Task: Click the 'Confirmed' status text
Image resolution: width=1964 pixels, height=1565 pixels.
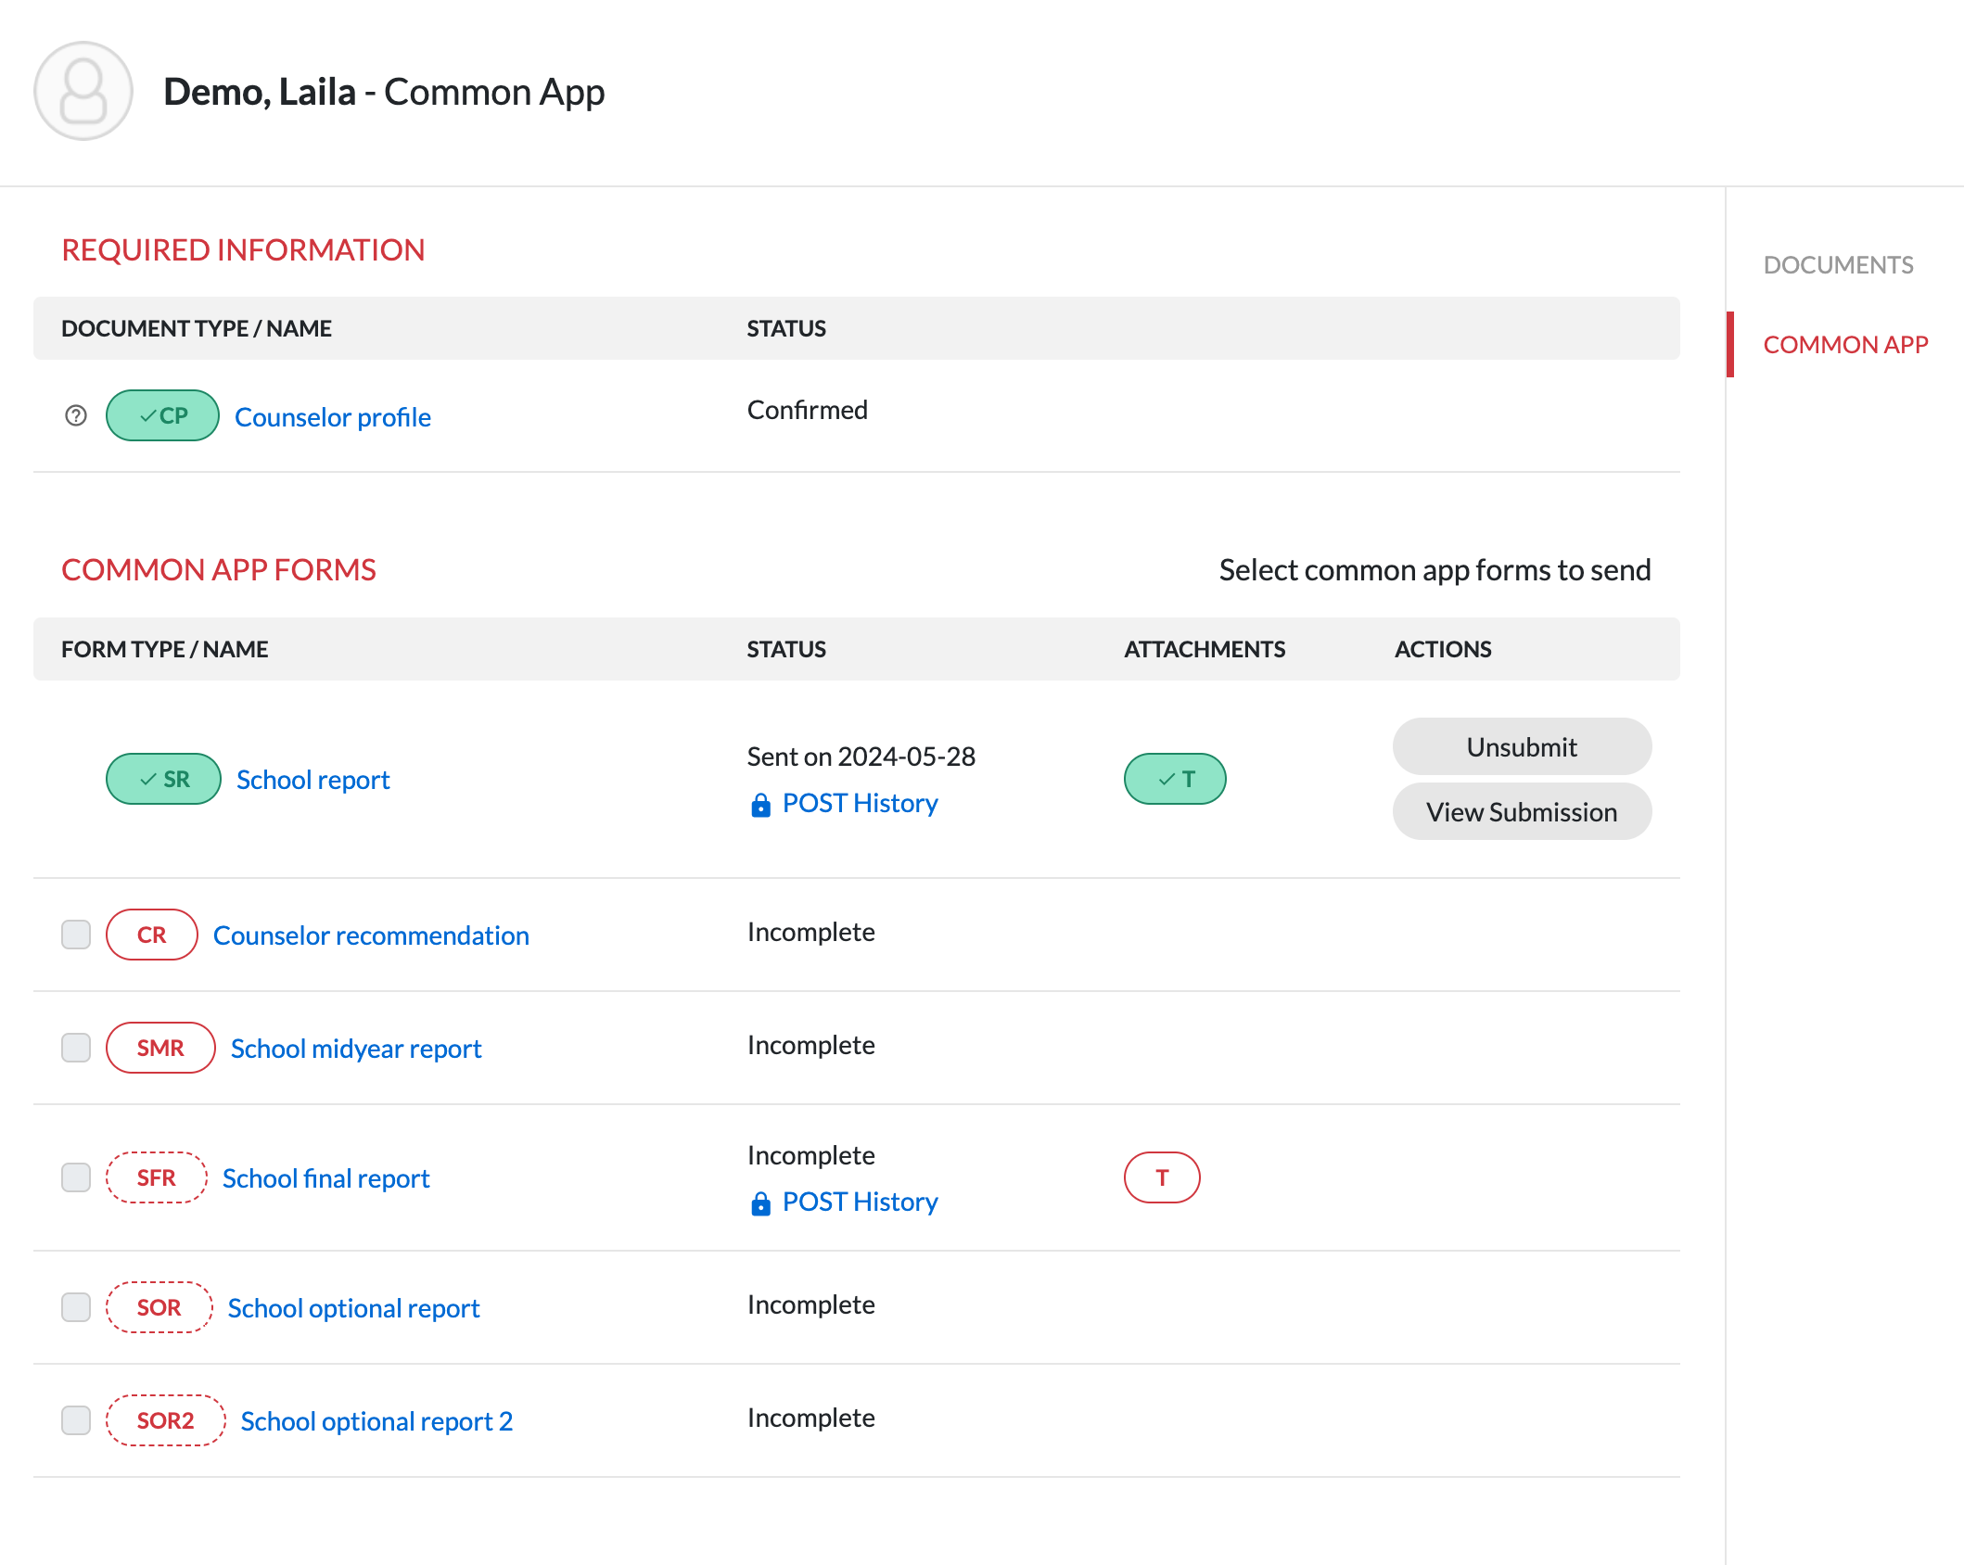Action: click(x=808, y=410)
